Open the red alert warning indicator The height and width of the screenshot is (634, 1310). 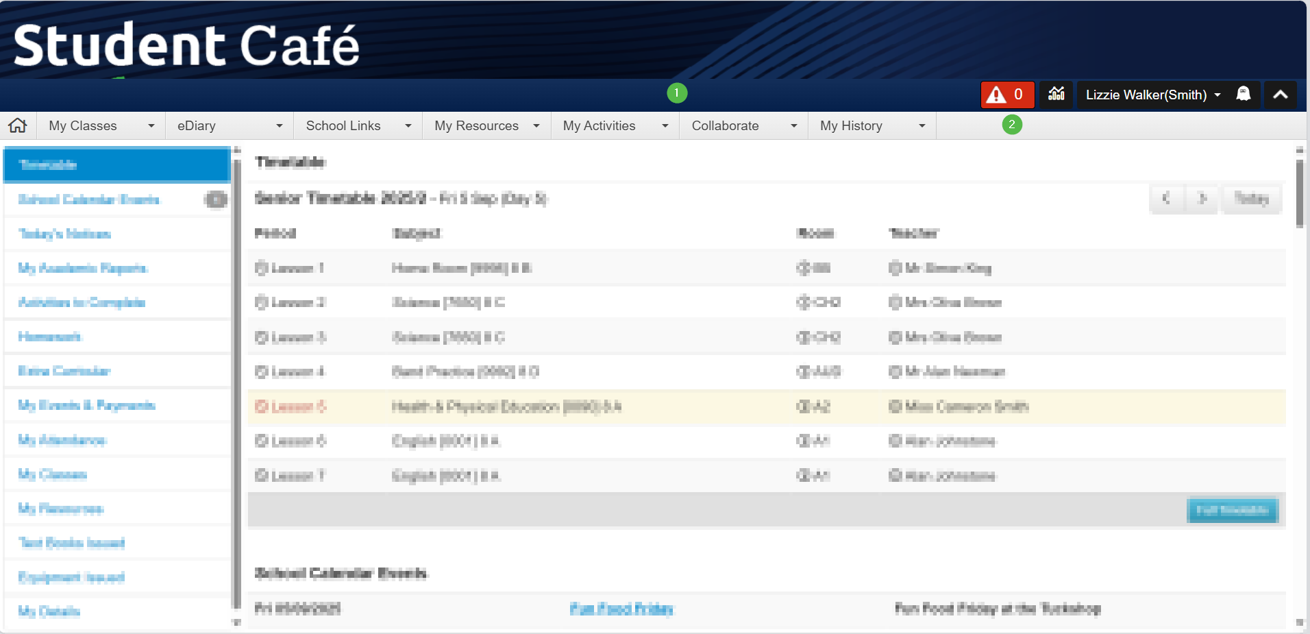(x=1006, y=95)
